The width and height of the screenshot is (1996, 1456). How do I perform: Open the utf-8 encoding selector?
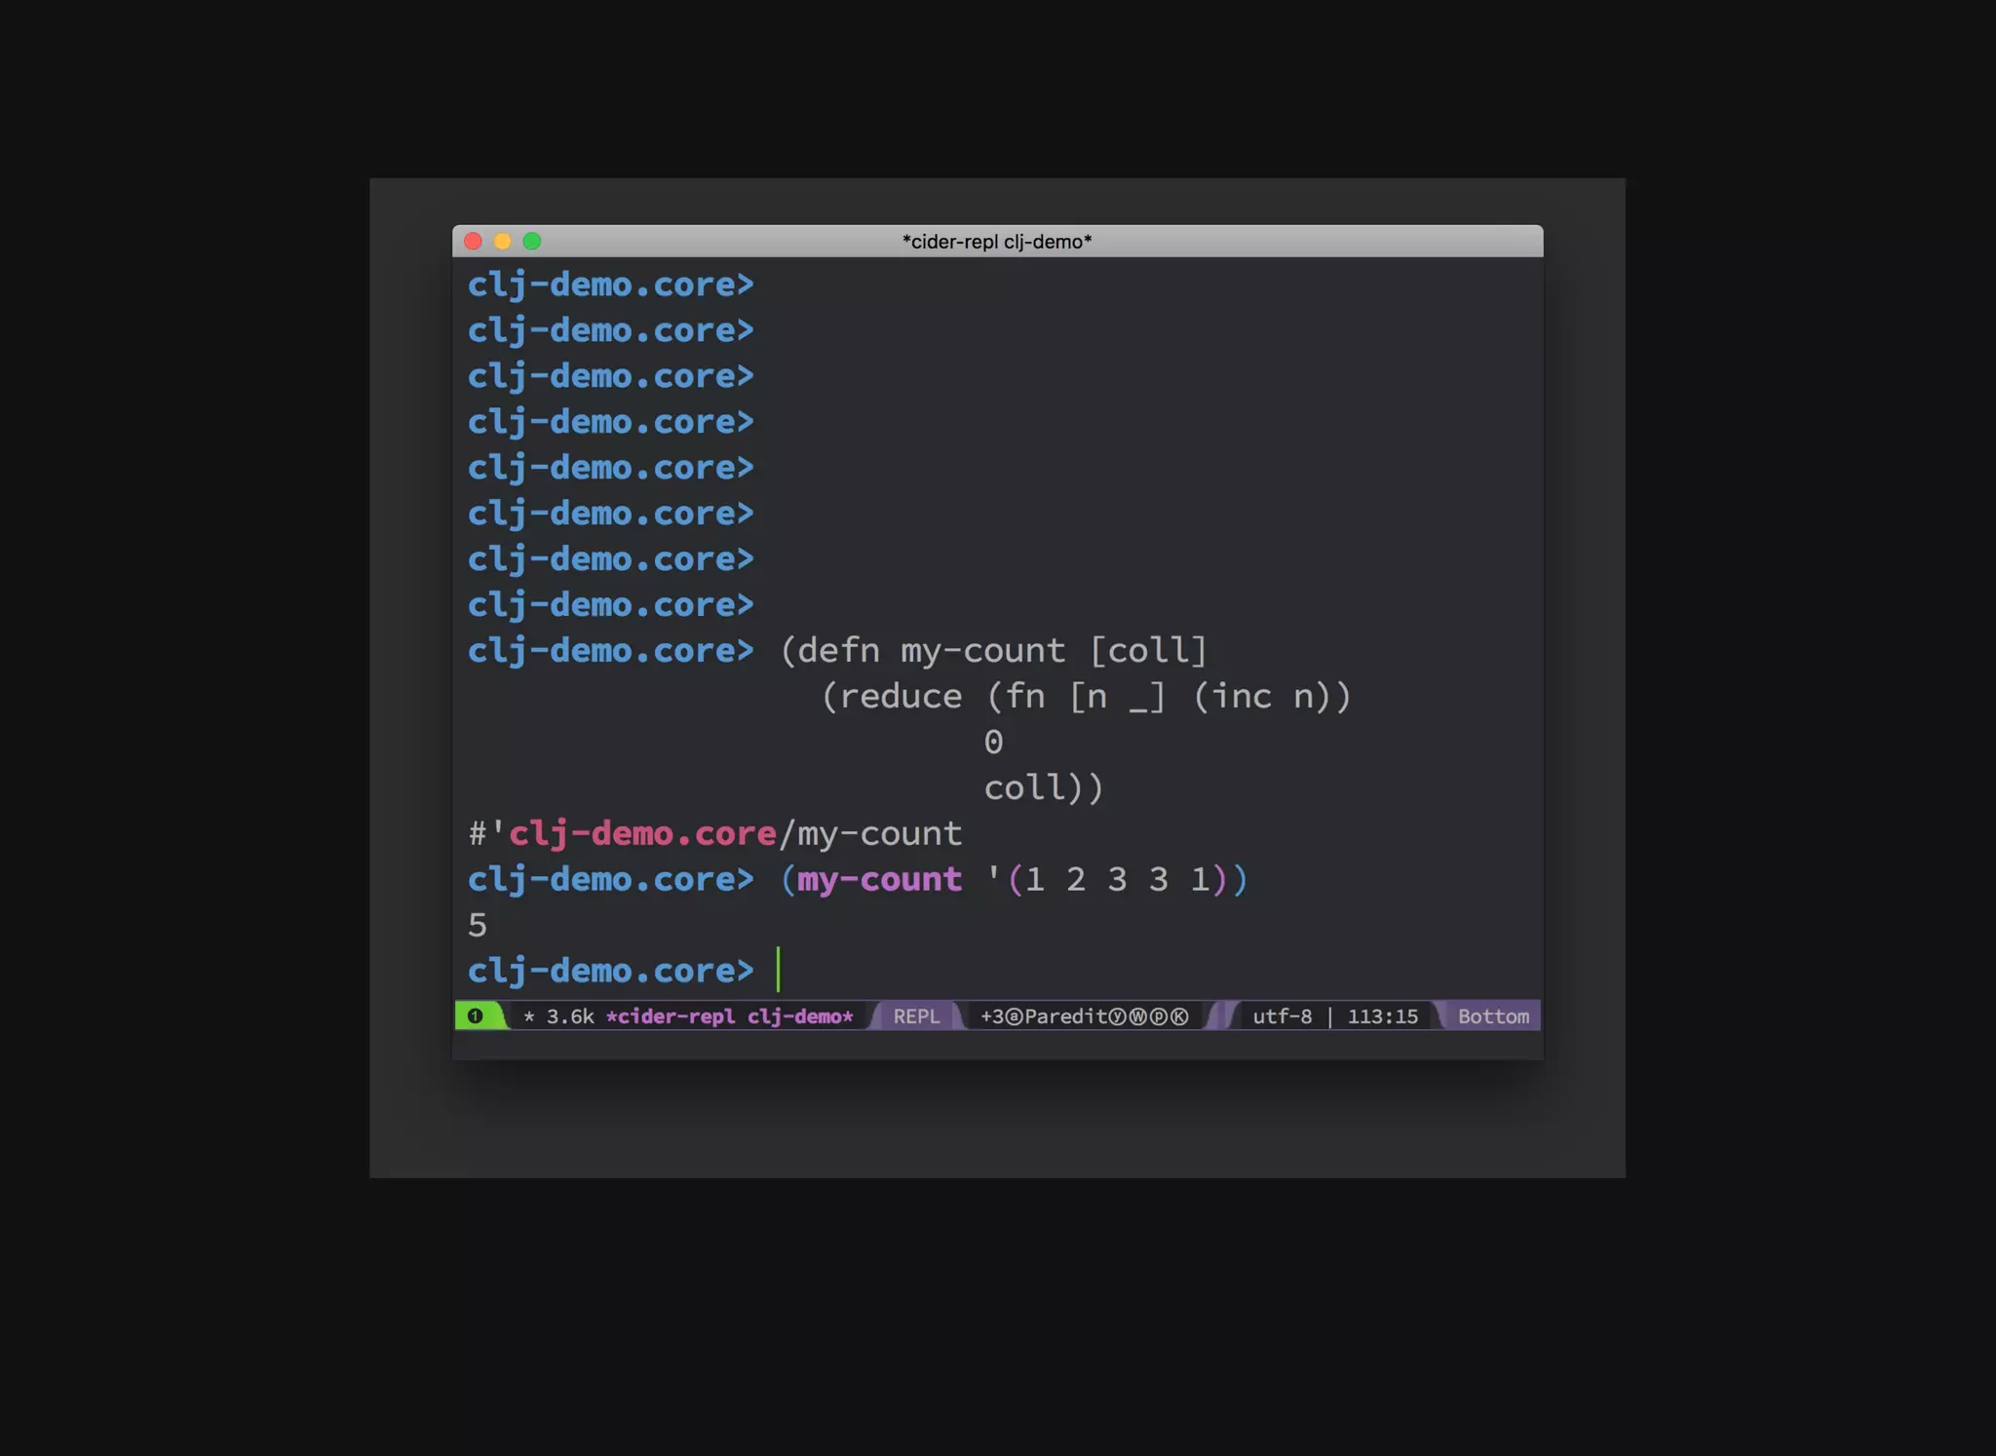1282,1016
